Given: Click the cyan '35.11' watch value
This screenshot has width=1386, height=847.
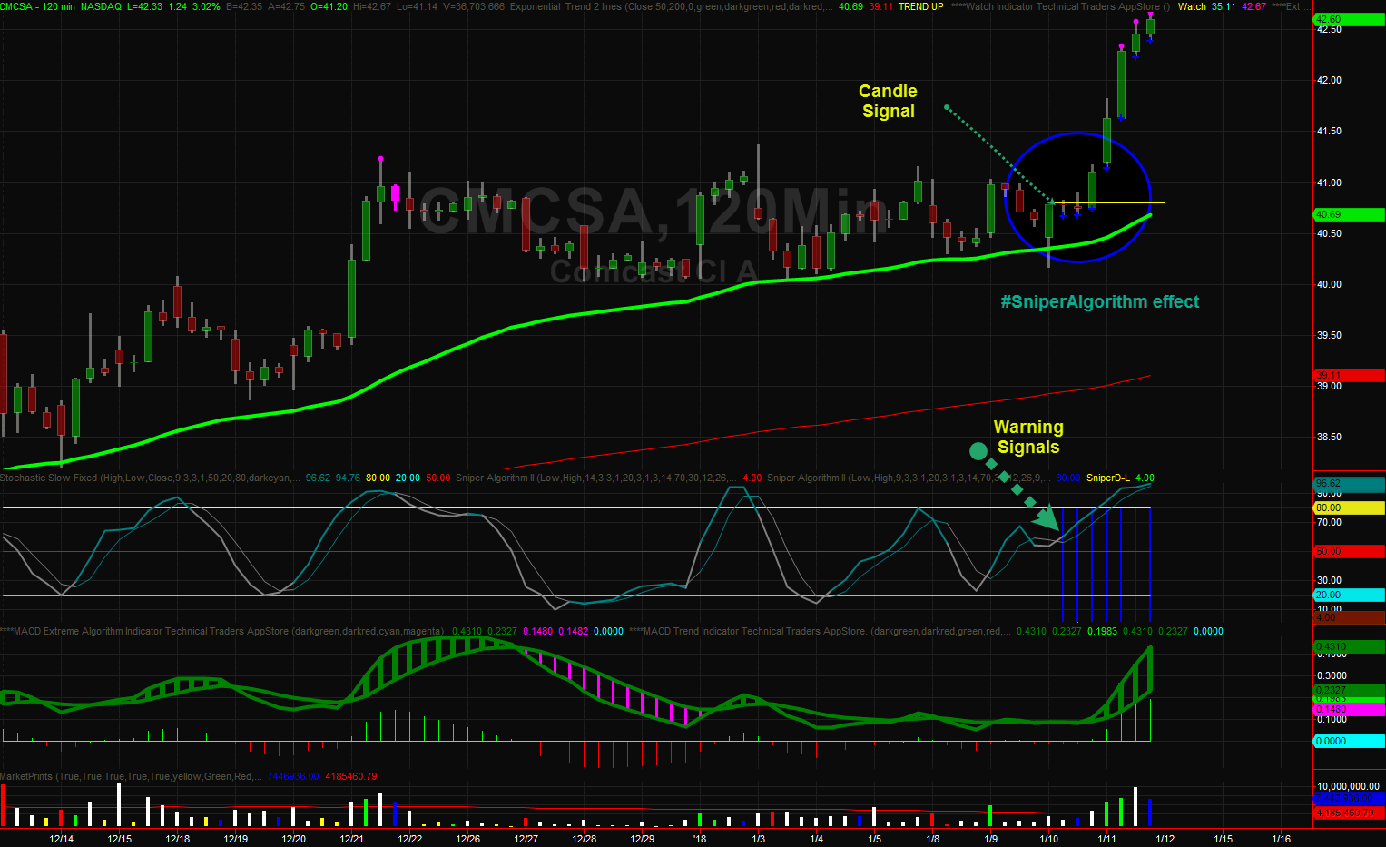Looking at the screenshot, I should pyautogui.click(x=1224, y=6).
